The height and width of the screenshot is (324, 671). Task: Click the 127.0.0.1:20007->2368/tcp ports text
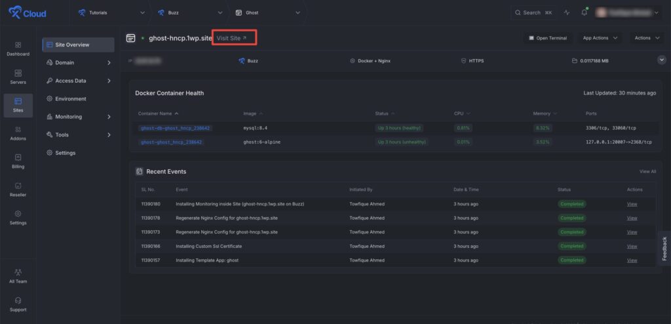619,142
